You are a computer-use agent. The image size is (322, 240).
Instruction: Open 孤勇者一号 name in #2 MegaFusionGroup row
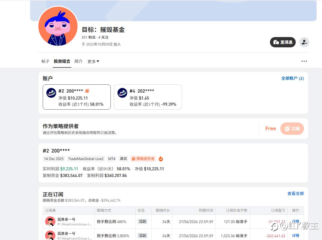tap(66, 234)
